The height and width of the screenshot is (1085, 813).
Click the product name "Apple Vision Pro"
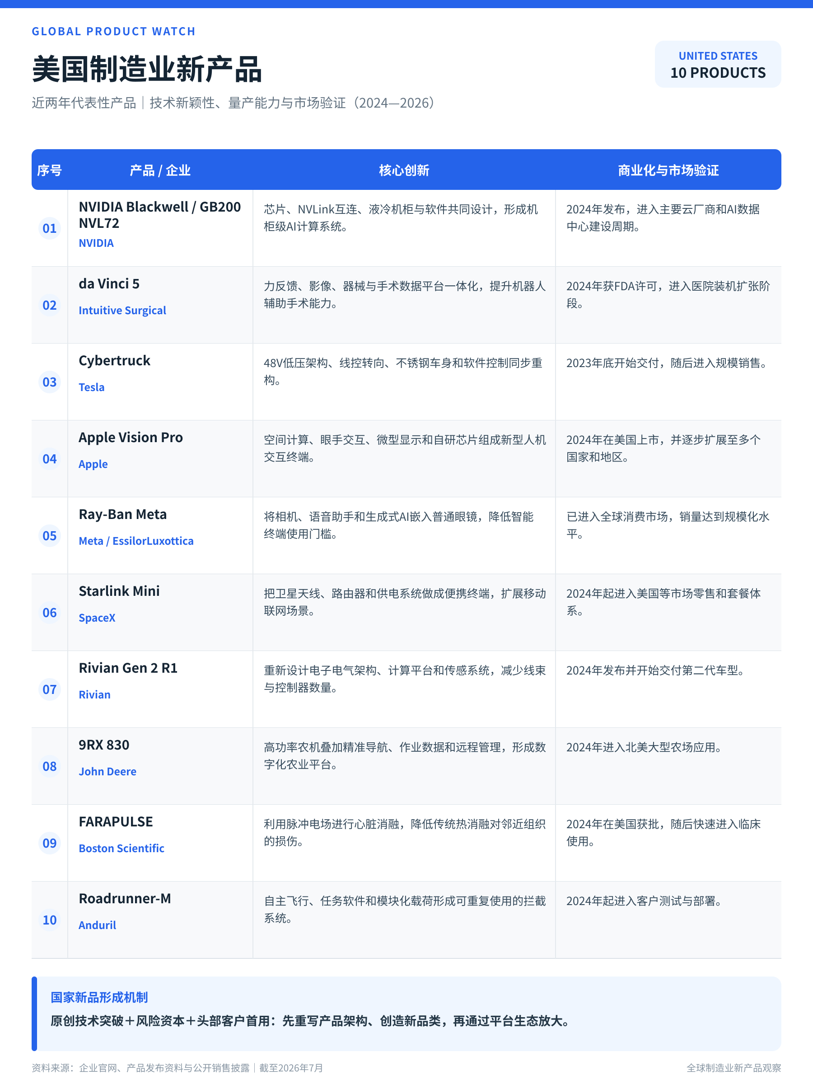click(x=131, y=437)
